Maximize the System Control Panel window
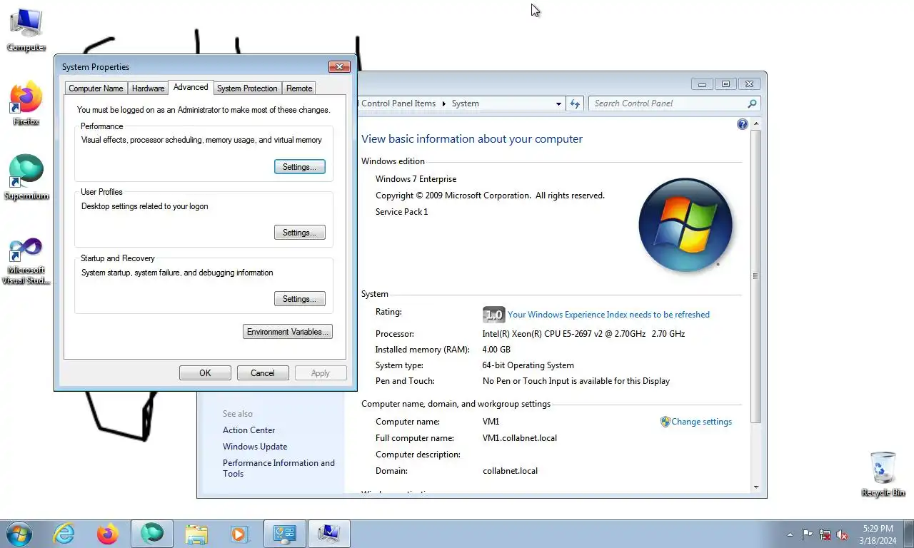Image resolution: width=914 pixels, height=548 pixels. 725,83
